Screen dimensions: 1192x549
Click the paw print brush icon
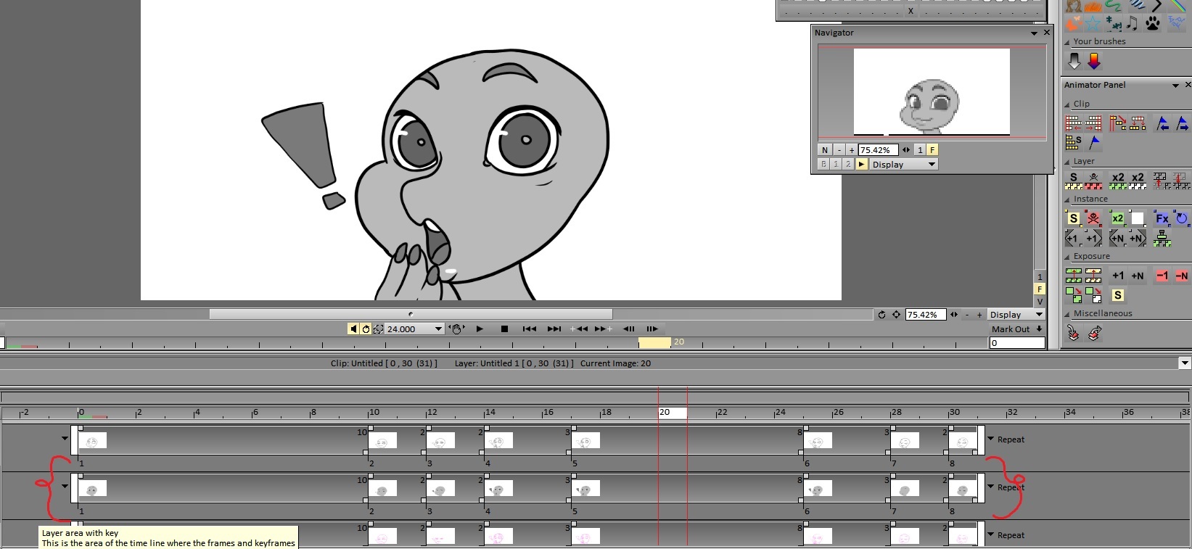(x=1152, y=23)
